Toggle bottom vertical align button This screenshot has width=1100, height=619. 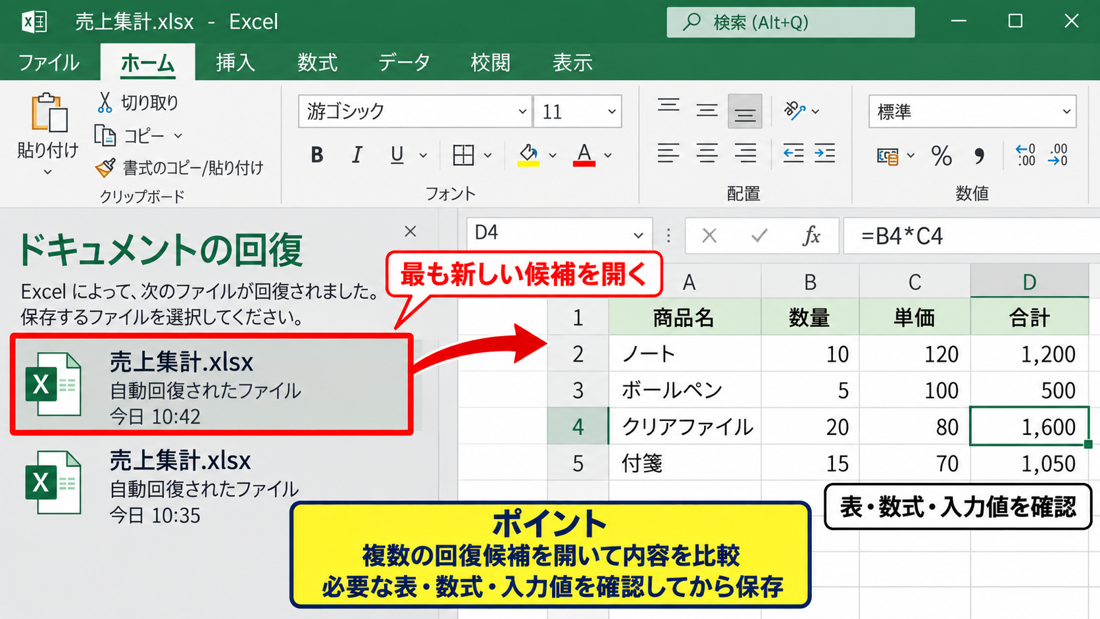(x=745, y=111)
